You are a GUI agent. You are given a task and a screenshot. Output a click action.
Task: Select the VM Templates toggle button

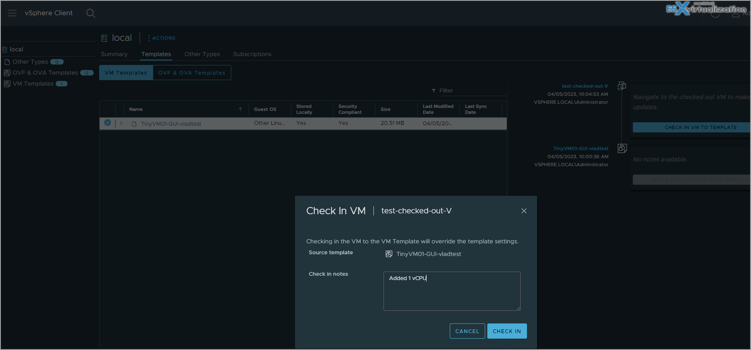tap(126, 73)
